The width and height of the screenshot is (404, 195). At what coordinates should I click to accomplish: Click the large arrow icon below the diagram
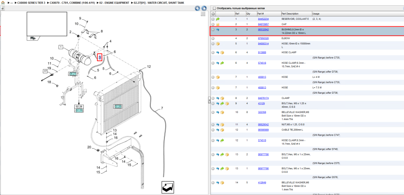click(168, 187)
